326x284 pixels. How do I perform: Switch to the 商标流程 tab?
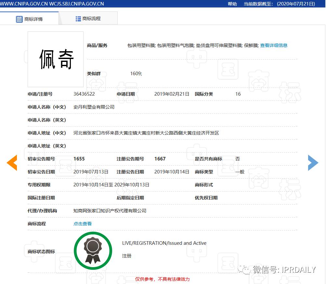tap(92, 18)
